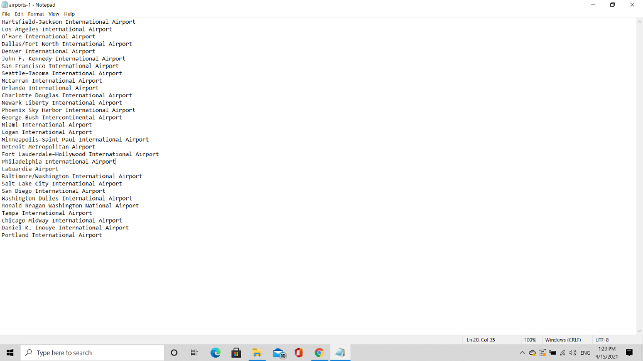Open Office app from taskbar
The width and height of the screenshot is (643, 361).
298,353
